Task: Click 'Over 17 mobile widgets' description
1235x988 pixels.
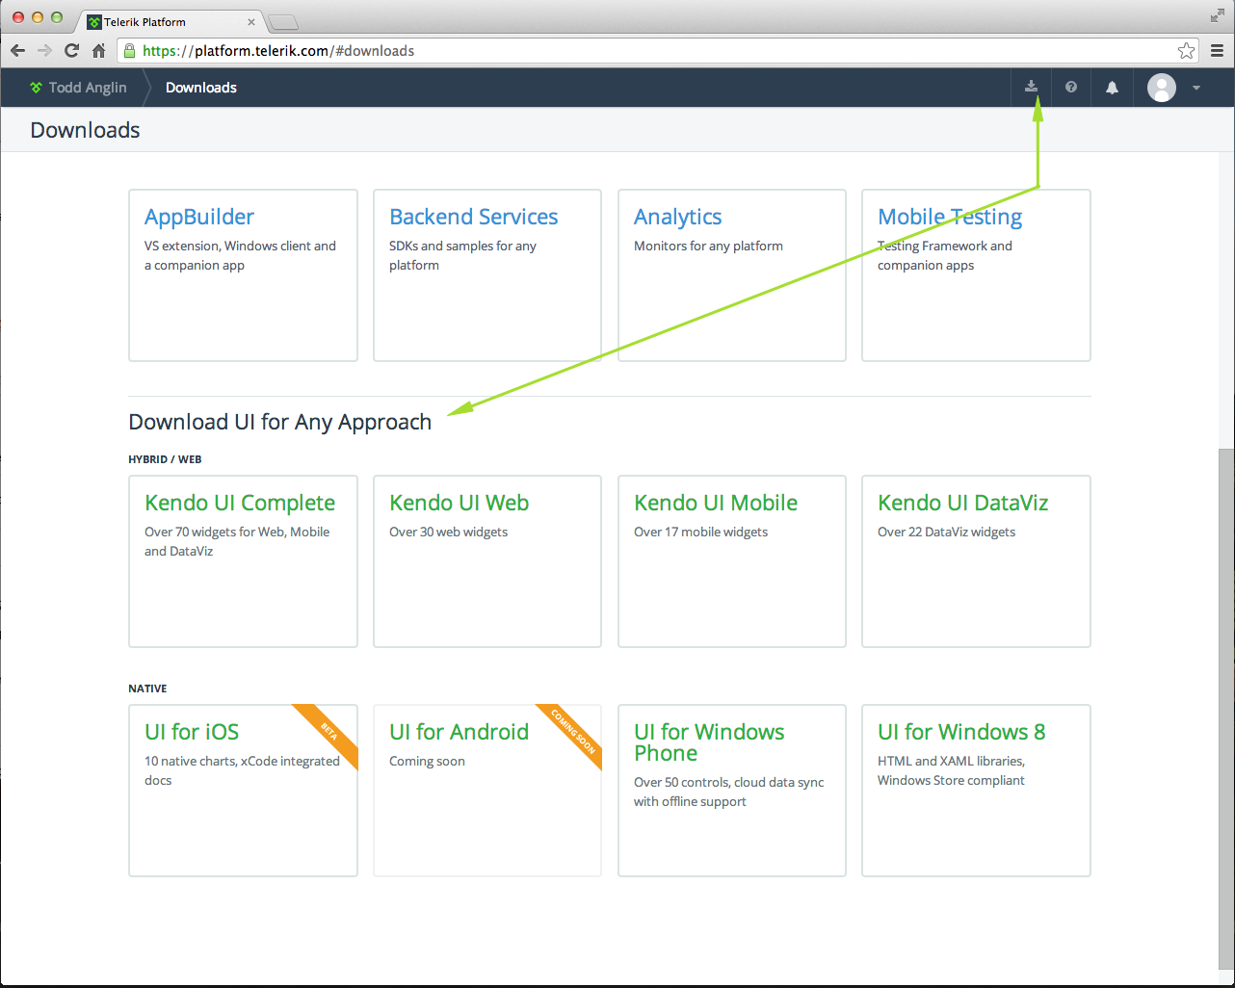Action: point(701,532)
